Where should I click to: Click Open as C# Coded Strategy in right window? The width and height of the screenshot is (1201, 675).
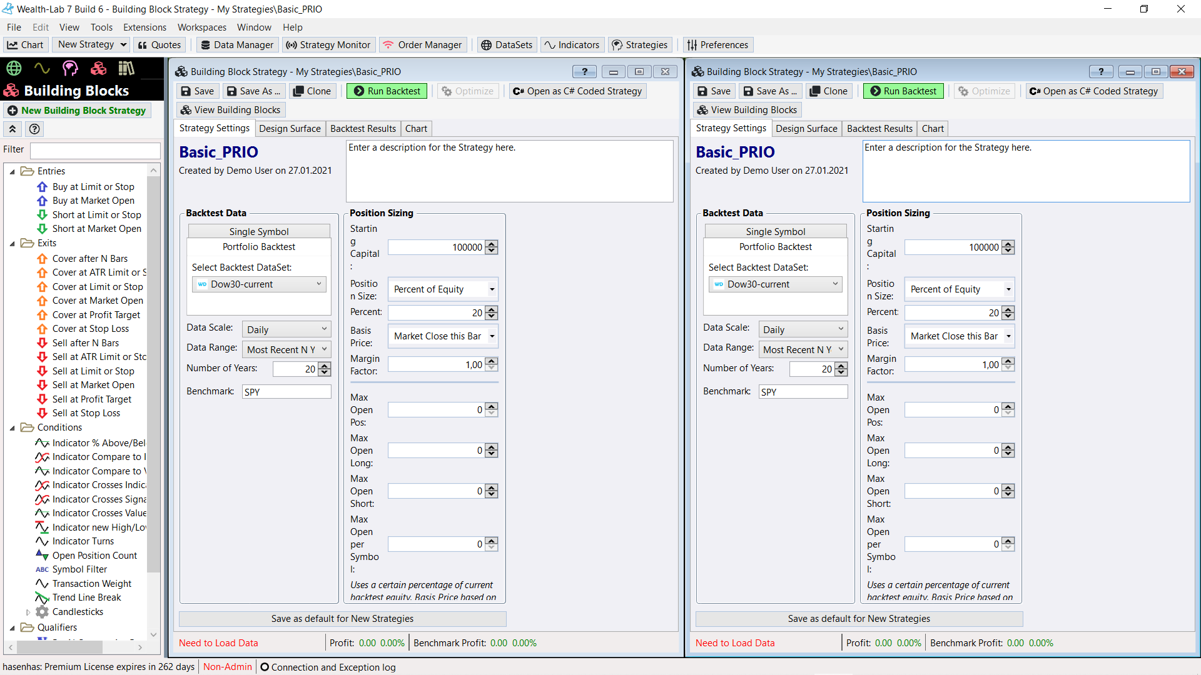click(1094, 91)
